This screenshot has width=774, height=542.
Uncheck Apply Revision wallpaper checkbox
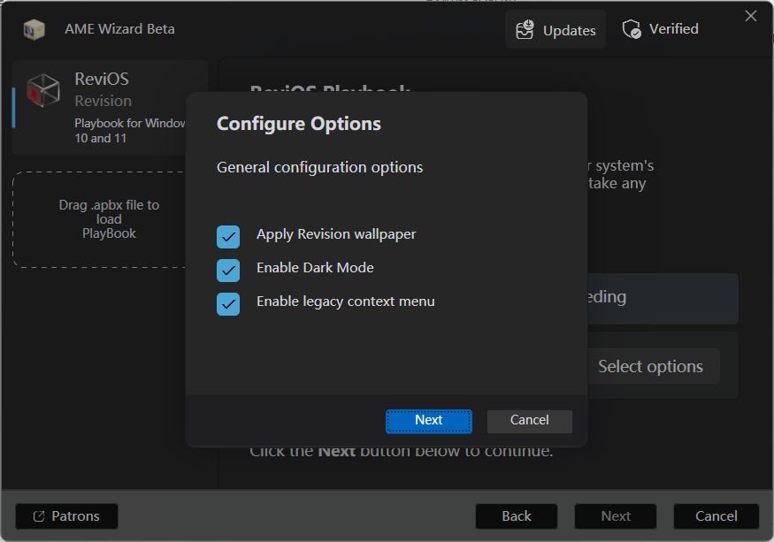(228, 237)
